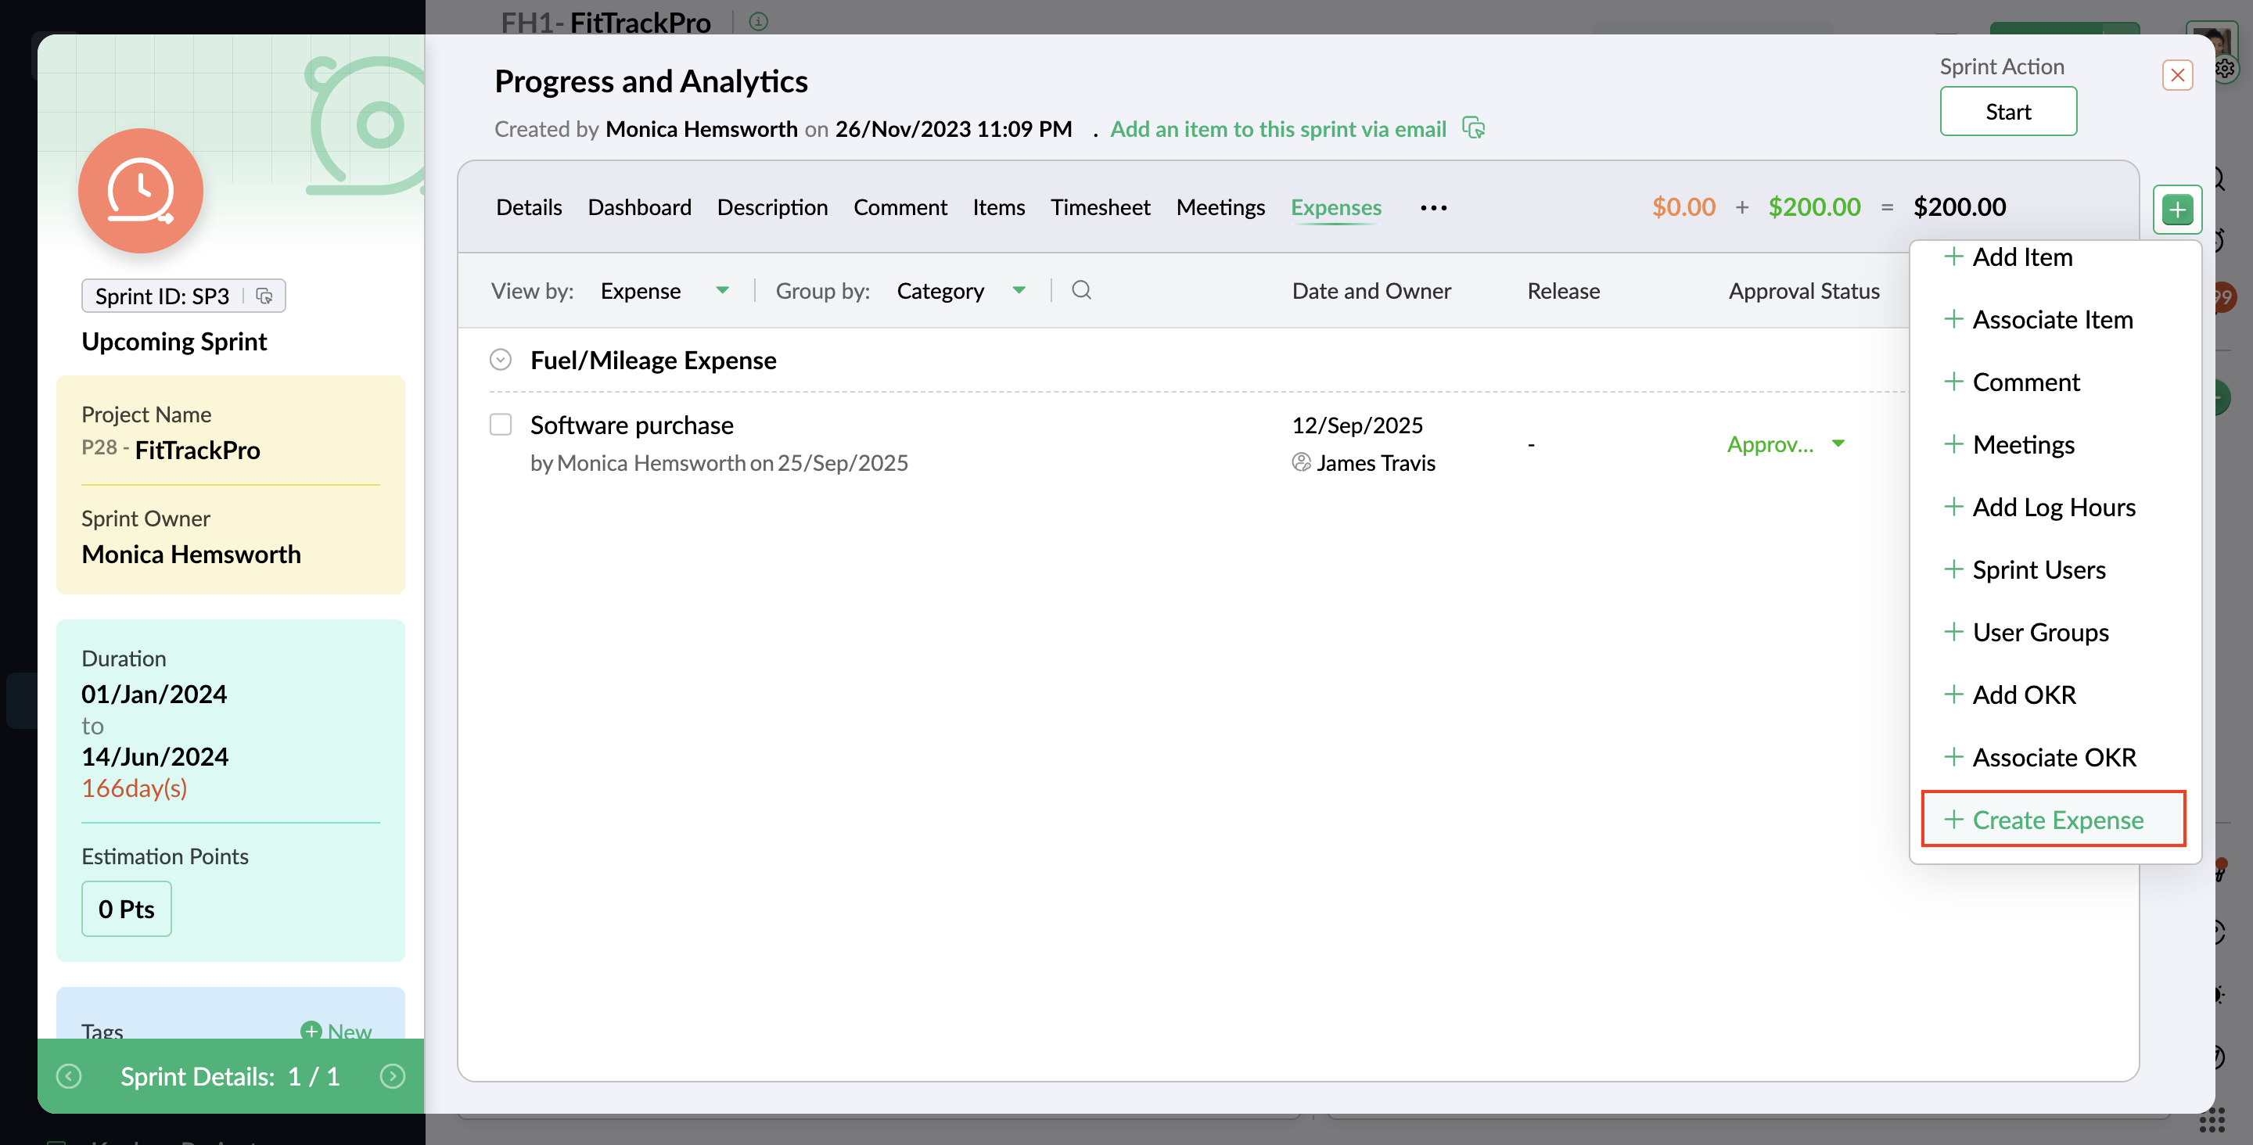The width and height of the screenshot is (2253, 1145).
Task: Click the orange sprint clock icon
Action: (x=141, y=191)
